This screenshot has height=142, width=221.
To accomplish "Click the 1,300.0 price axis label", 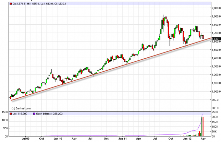I will pyautogui.click(x=216, y=66).
